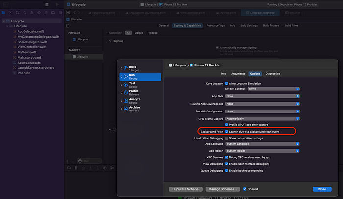343x199 pixels.
Task: Switch to the Diagnostics tab
Action: 272,74
